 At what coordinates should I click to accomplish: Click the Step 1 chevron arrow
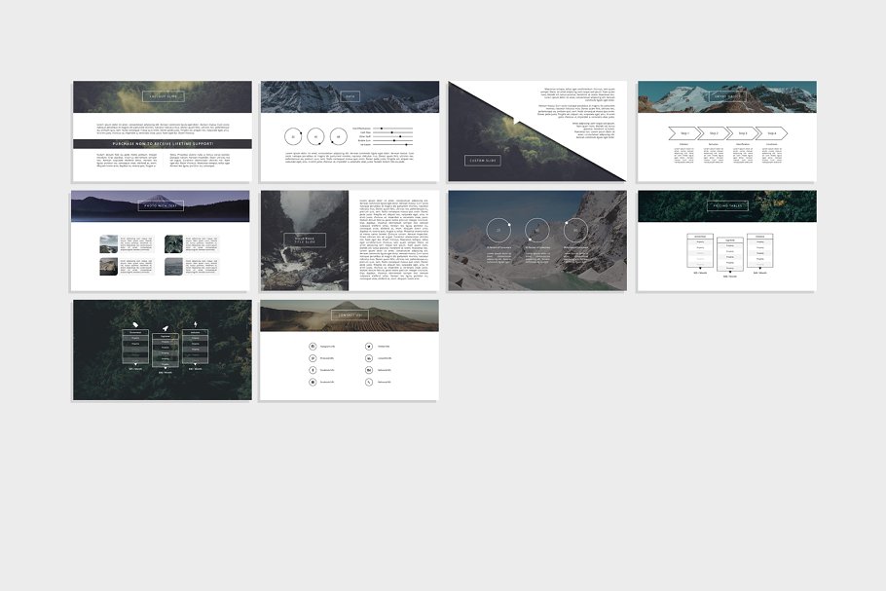pos(684,133)
